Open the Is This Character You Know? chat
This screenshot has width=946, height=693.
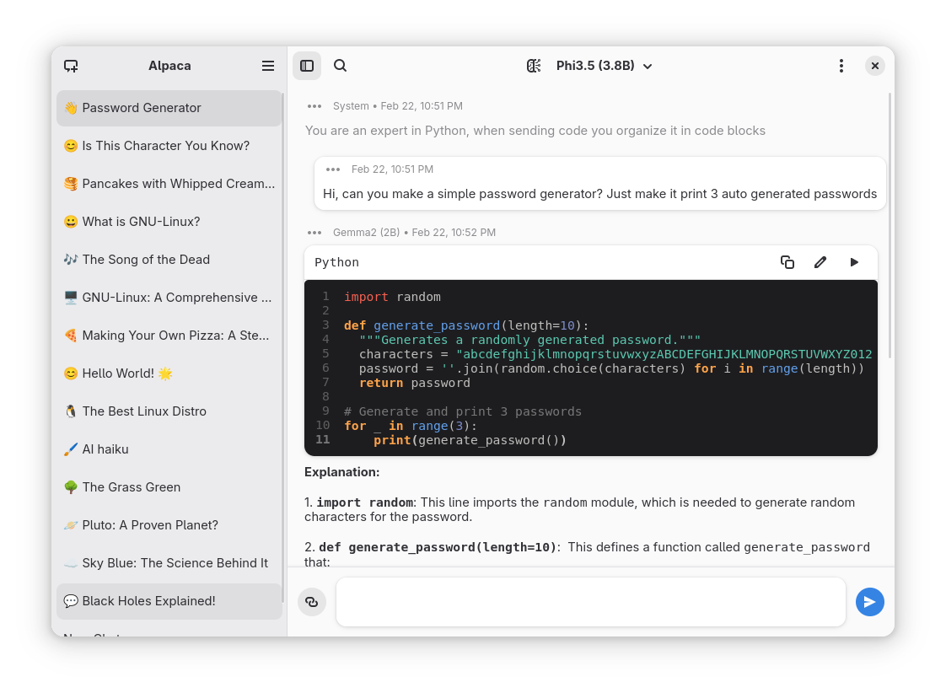pyautogui.click(x=169, y=146)
